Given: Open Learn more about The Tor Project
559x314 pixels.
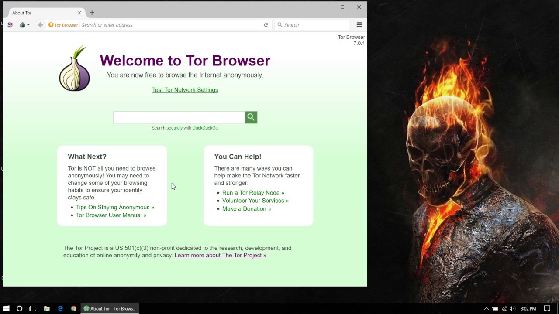Looking at the screenshot, I should tap(220, 255).
